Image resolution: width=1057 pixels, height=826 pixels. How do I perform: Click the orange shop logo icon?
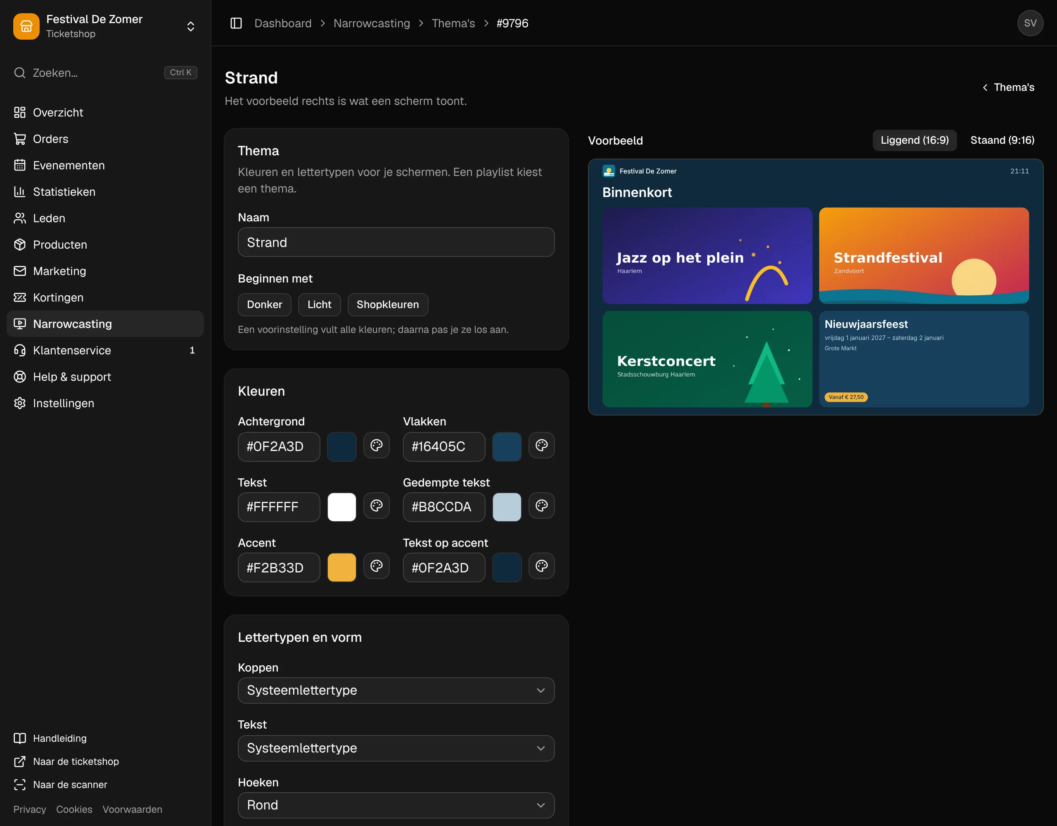click(26, 26)
